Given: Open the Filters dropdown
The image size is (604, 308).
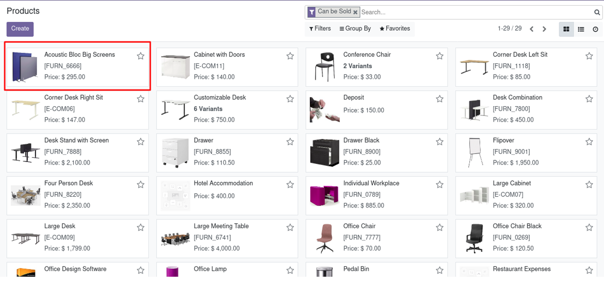Looking at the screenshot, I should (x=320, y=29).
